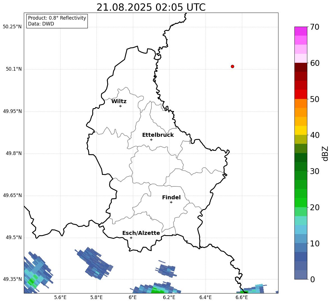This screenshot has width=332, height=303.
Task: Click the dBZ colorbar axis label
Action: pos(325,153)
